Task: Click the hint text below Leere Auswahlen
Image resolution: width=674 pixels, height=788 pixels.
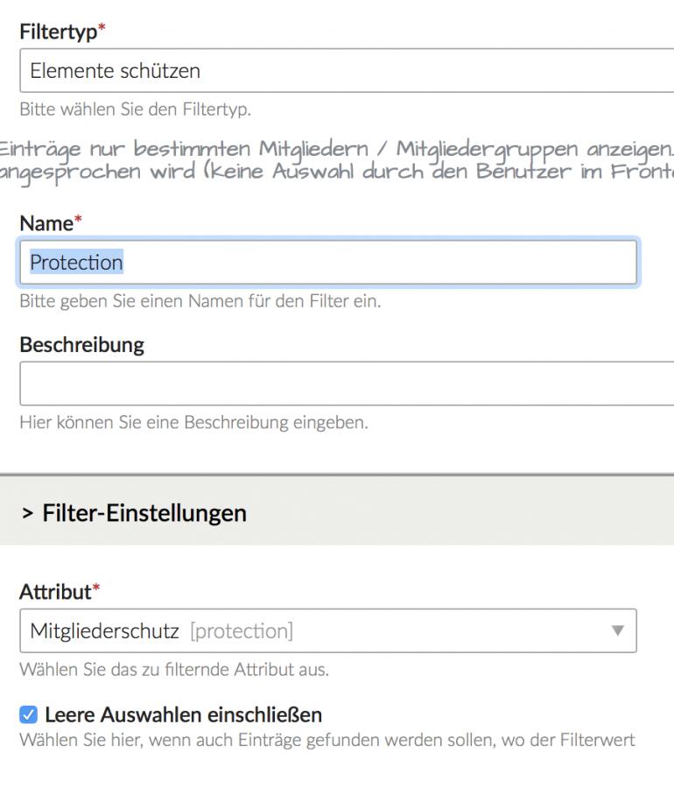Action: point(327,740)
